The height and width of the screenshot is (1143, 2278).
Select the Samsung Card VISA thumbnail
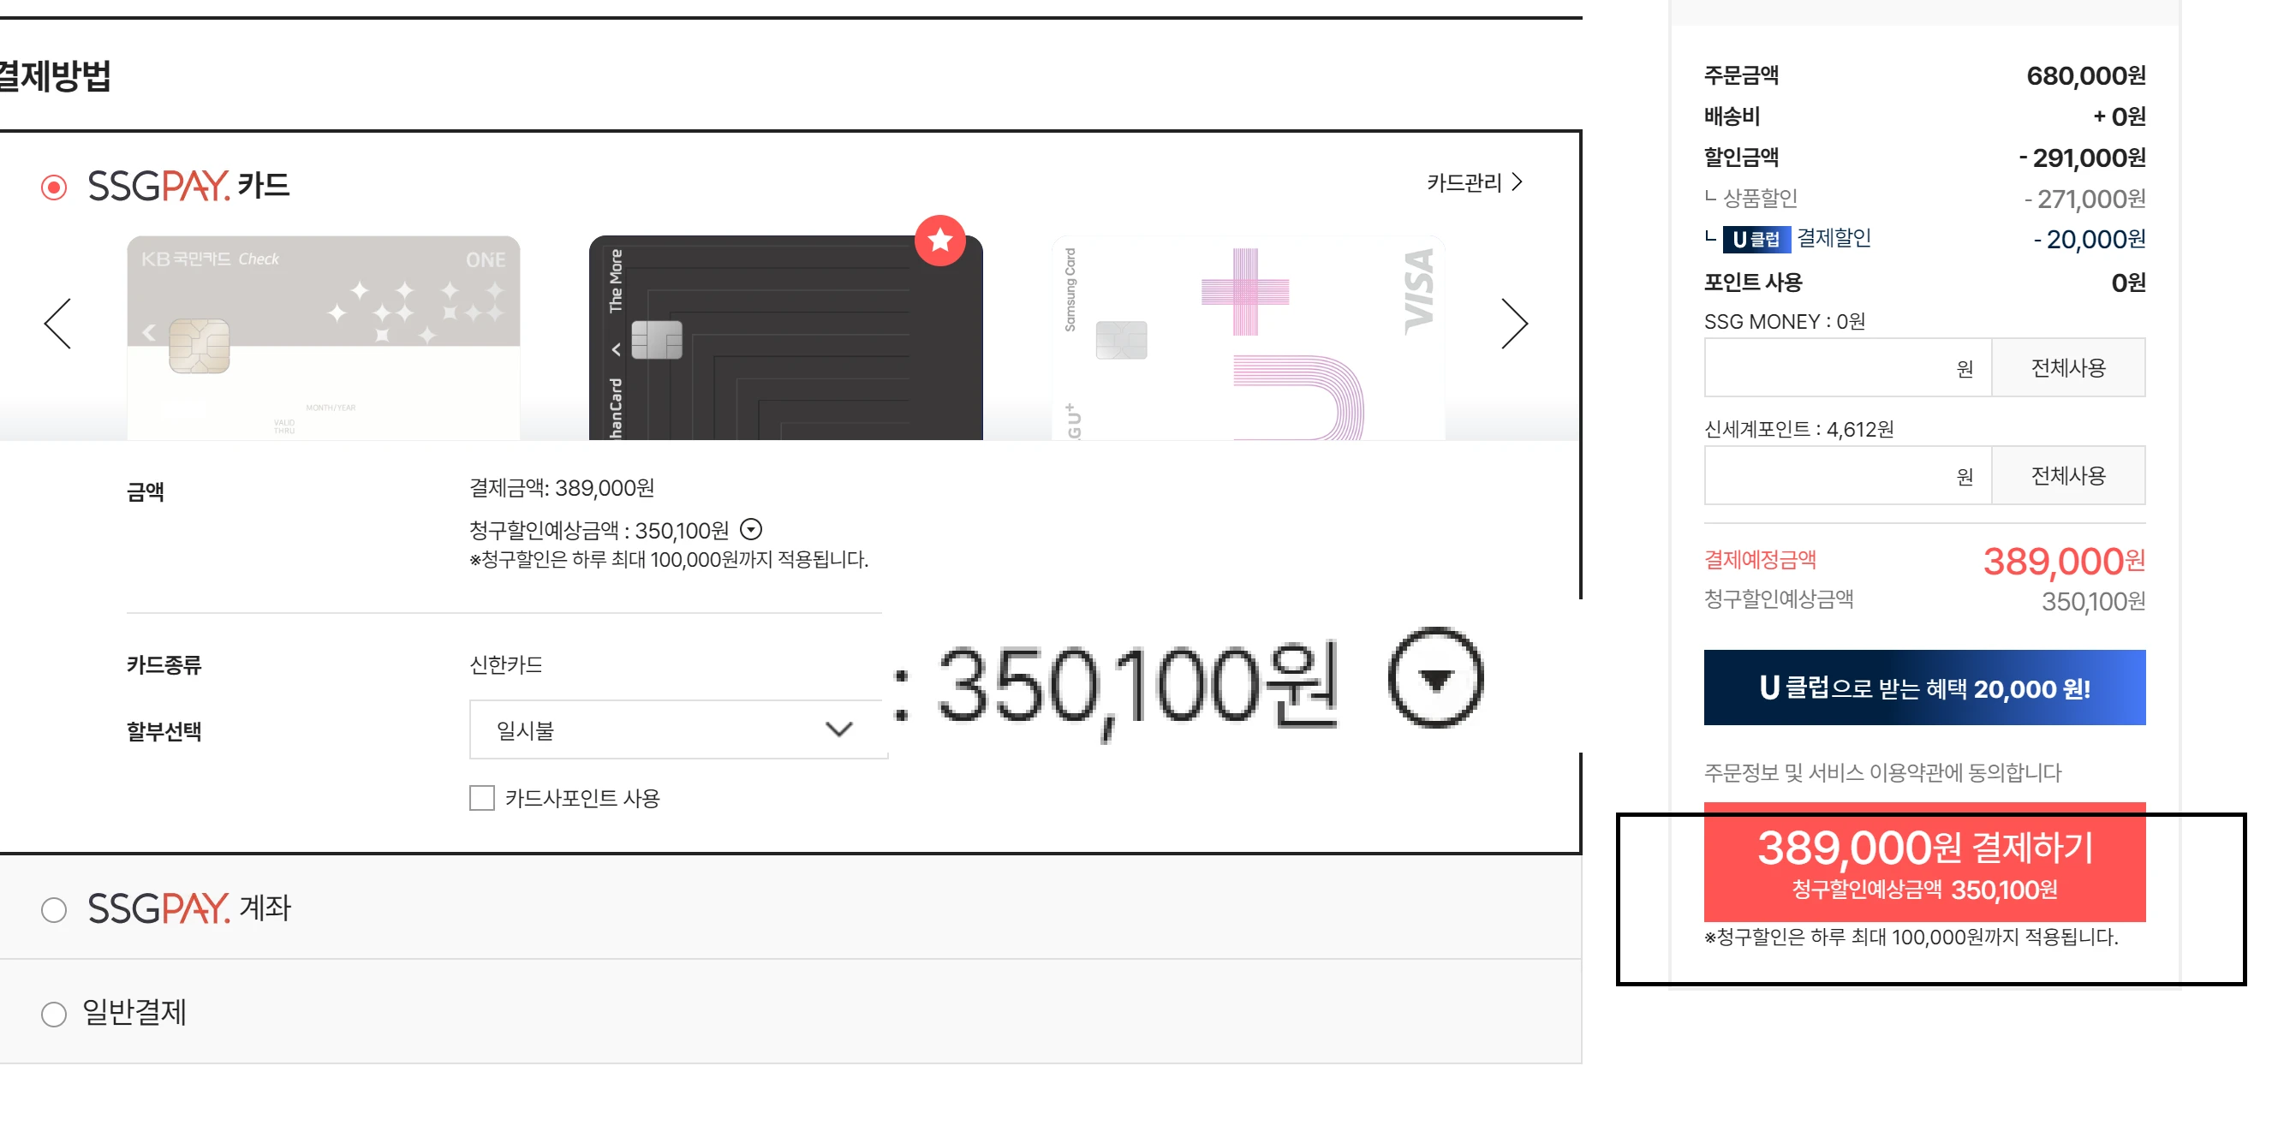click(x=1248, y=336)
